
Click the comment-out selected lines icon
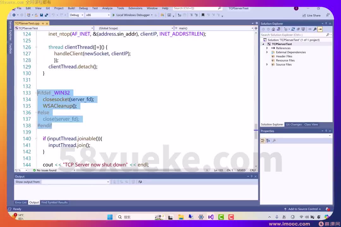(191, 15)
